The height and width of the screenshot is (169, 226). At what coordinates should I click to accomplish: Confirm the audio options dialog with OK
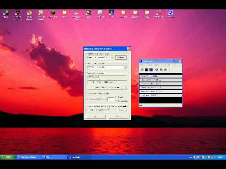[96, 116]
